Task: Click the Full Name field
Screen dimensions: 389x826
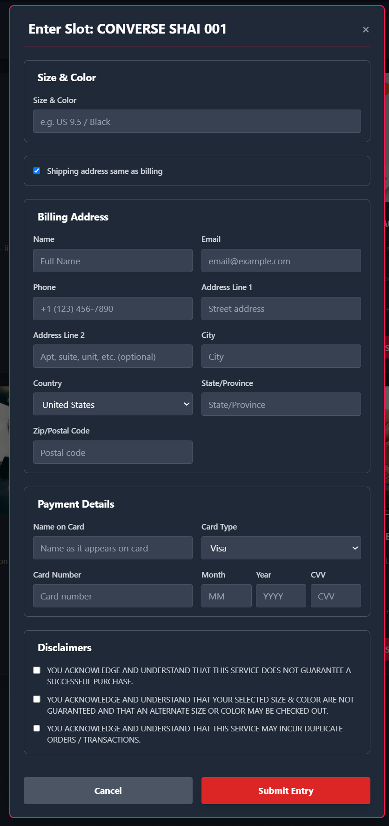Action: (113, 261)
